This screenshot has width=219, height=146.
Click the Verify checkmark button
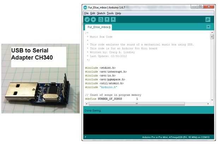(x=87, y=19)
